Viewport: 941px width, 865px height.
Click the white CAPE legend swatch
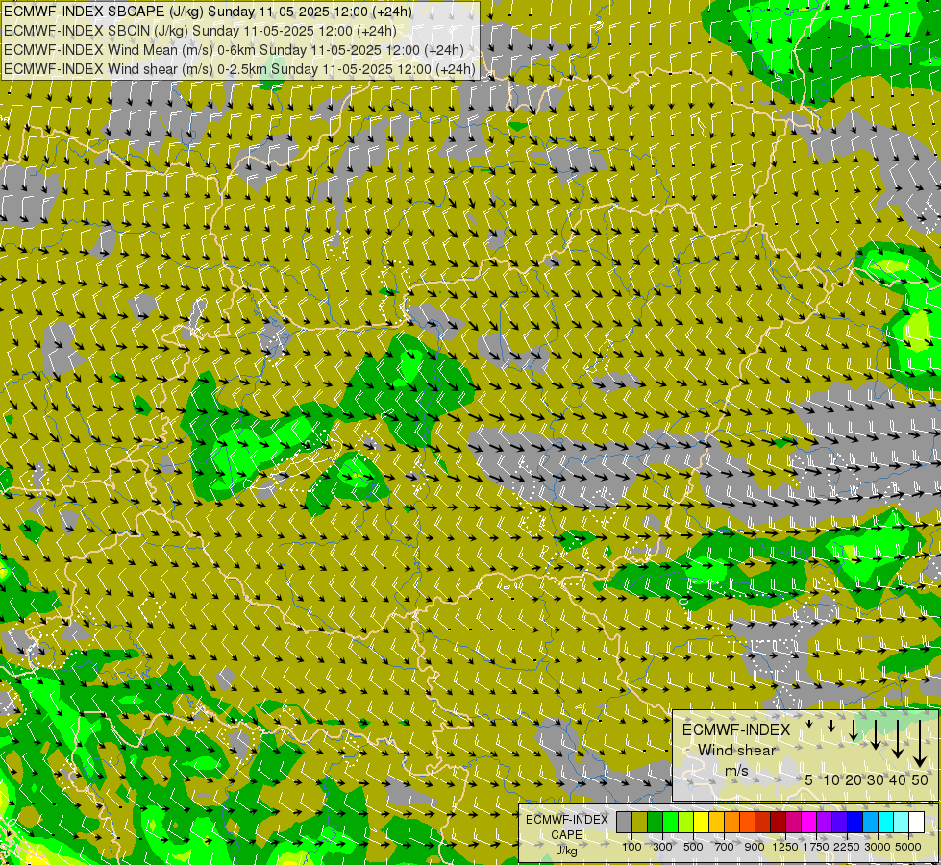917,822
